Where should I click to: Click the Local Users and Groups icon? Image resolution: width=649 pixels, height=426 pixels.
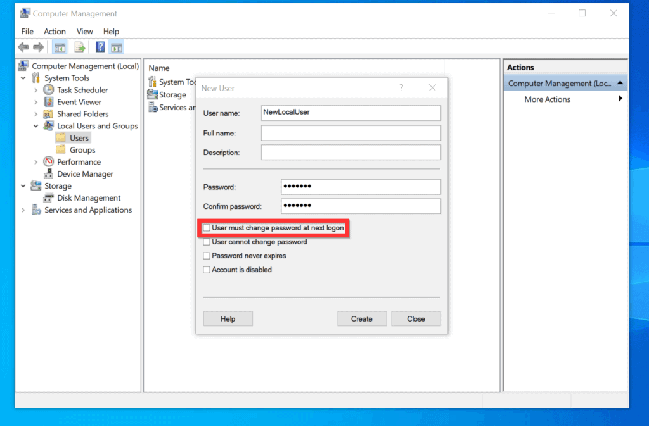coord(48,125)
